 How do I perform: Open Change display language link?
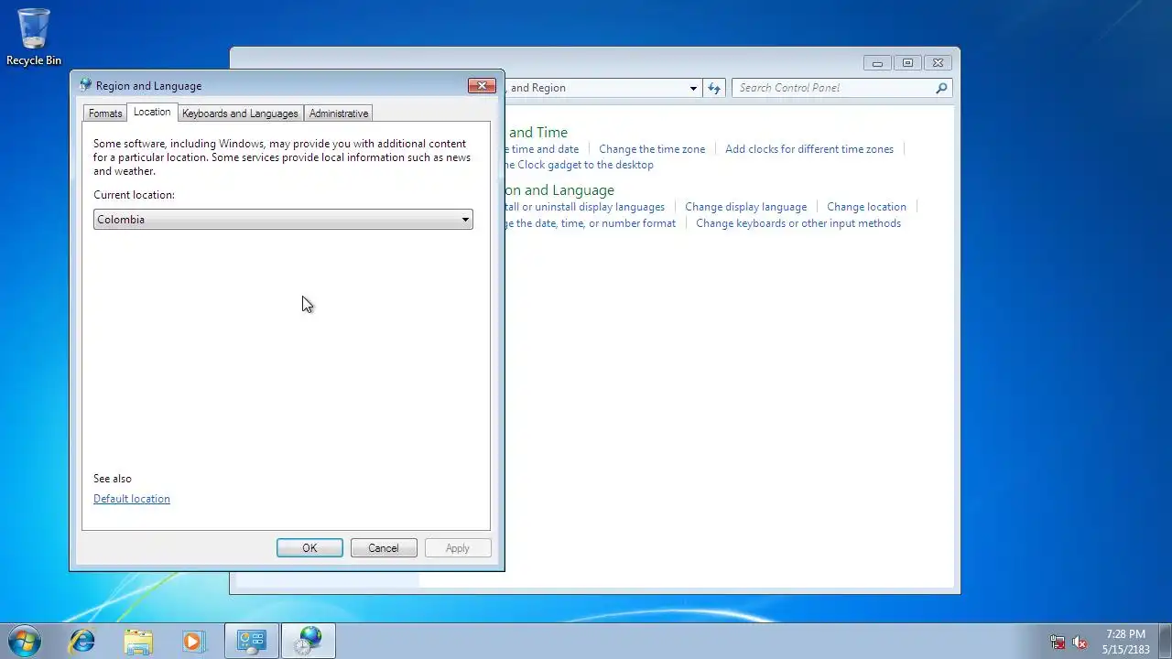[746, 207]
